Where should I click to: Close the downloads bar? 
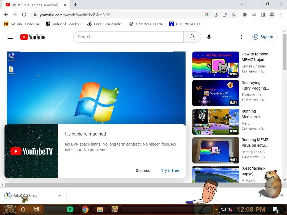click(x=282, y=196)
